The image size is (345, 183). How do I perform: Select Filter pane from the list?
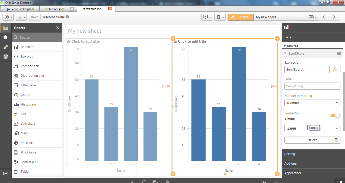pos(37,85)
